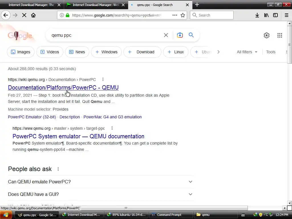
Task: Click the Firefox Search box
Action: (212, 15)
